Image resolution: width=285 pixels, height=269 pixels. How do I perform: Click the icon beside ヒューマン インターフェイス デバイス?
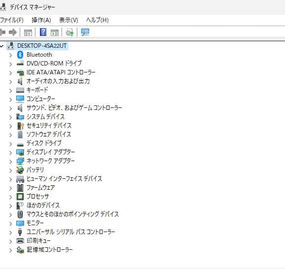[20, 179]
